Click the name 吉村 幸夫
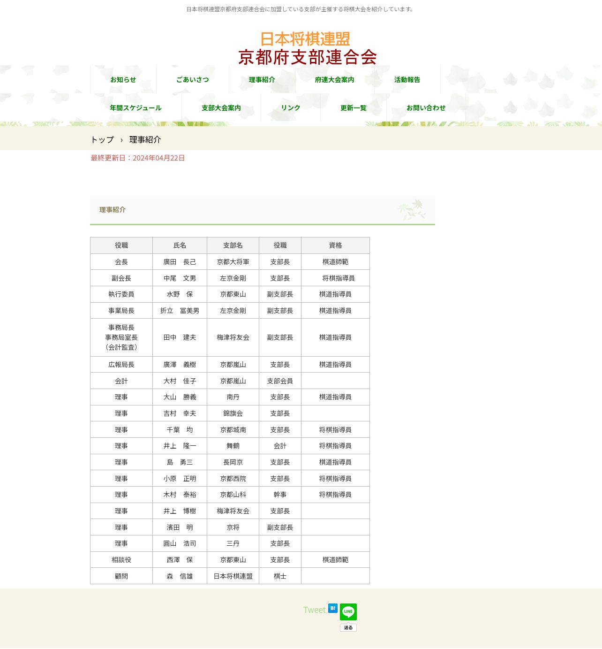This screenshot has width=602, height=649. (180, 413)
